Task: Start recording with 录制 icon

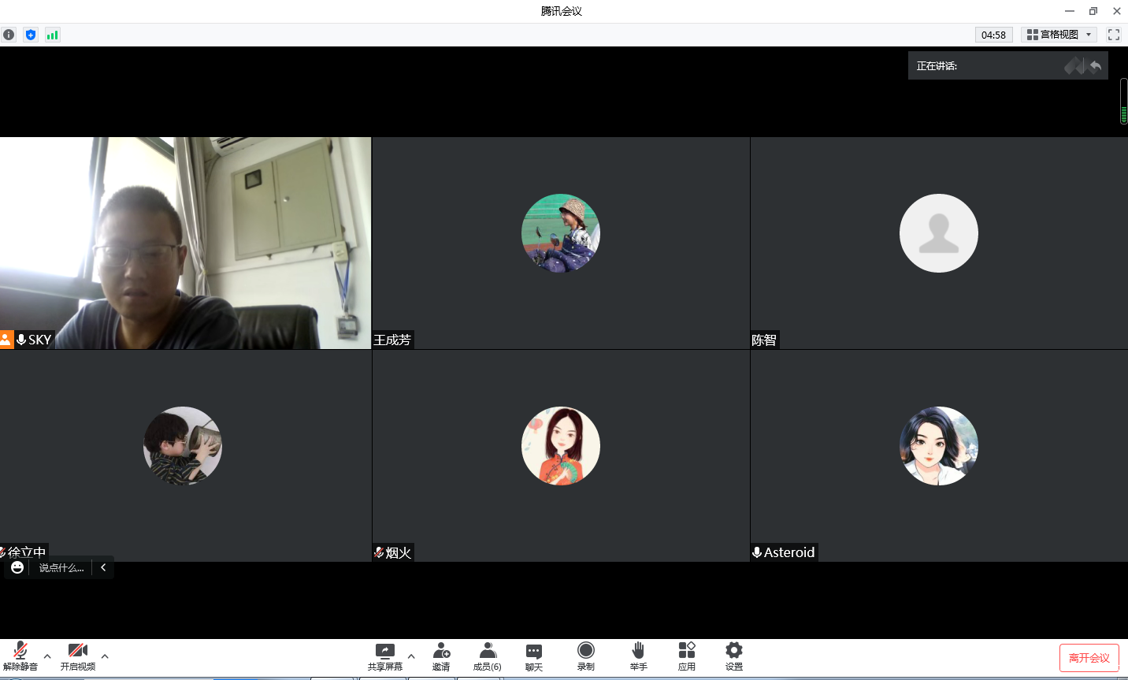Action: 585,656
